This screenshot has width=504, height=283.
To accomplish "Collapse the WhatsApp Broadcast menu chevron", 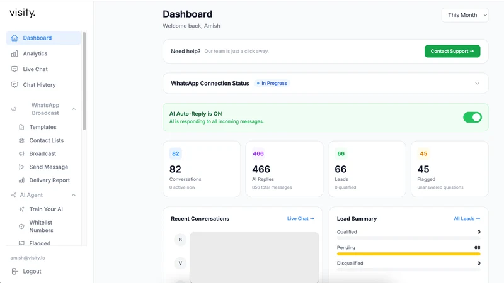I will point(74,109).
